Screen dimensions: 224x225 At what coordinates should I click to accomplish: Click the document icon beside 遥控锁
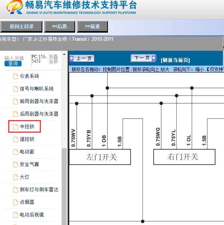(x=15, y=139)
